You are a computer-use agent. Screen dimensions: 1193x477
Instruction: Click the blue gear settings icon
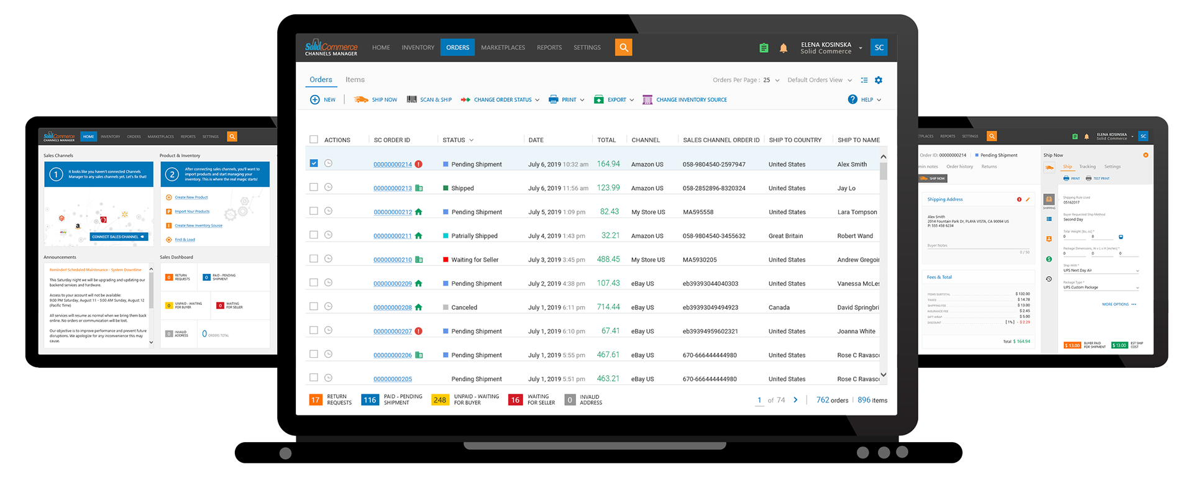[x=879, y=80]
